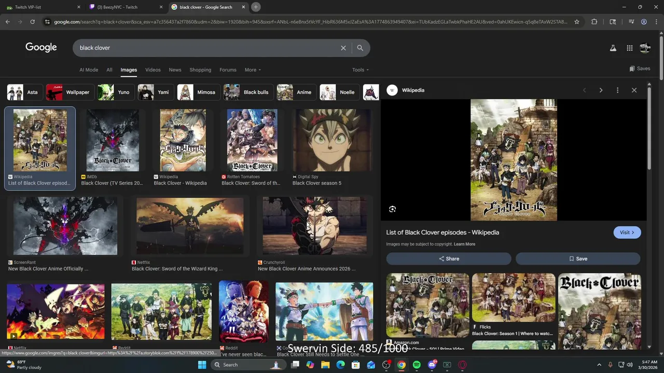664x373 pixels.
Task: Open File Explorer from the taskbar
Action: 325,365
